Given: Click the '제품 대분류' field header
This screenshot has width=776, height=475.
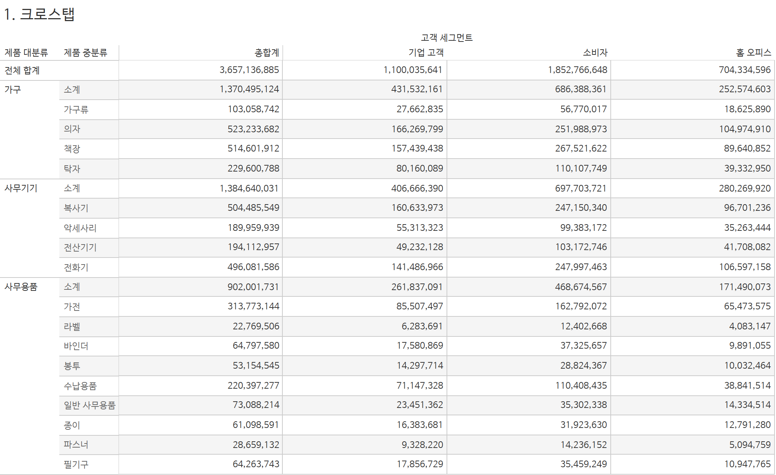Looking at the screenshot, I should coord(26,53).
